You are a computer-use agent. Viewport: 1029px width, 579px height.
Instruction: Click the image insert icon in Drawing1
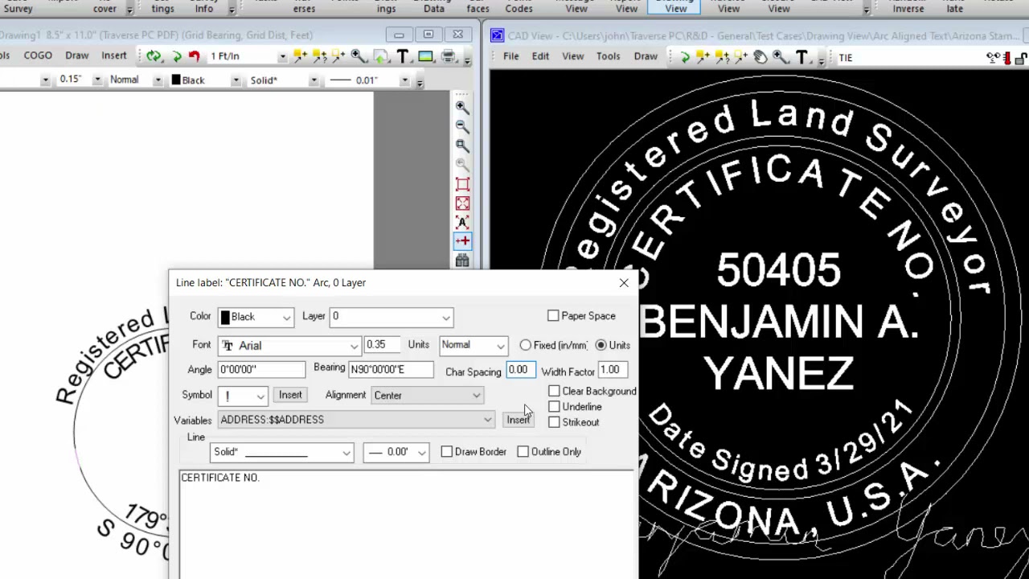(x=425, y=56)
